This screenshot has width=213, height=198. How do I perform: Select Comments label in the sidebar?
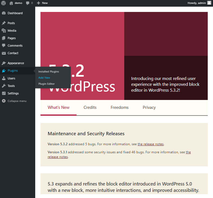pos(15,46)
